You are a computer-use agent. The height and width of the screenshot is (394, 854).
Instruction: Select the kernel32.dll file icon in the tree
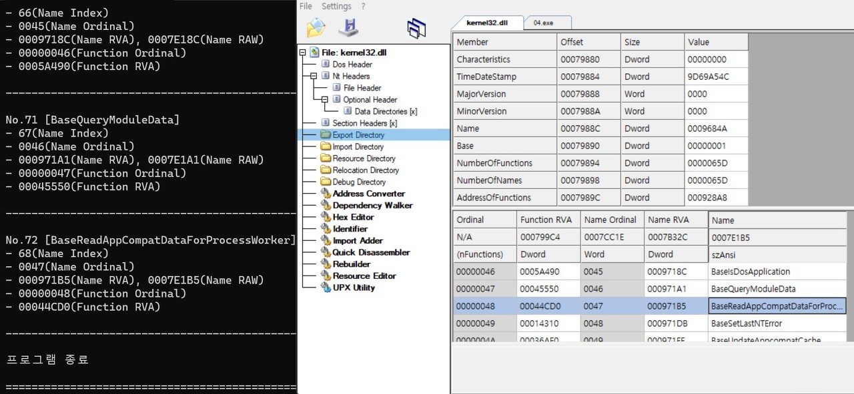click(314, 52)
